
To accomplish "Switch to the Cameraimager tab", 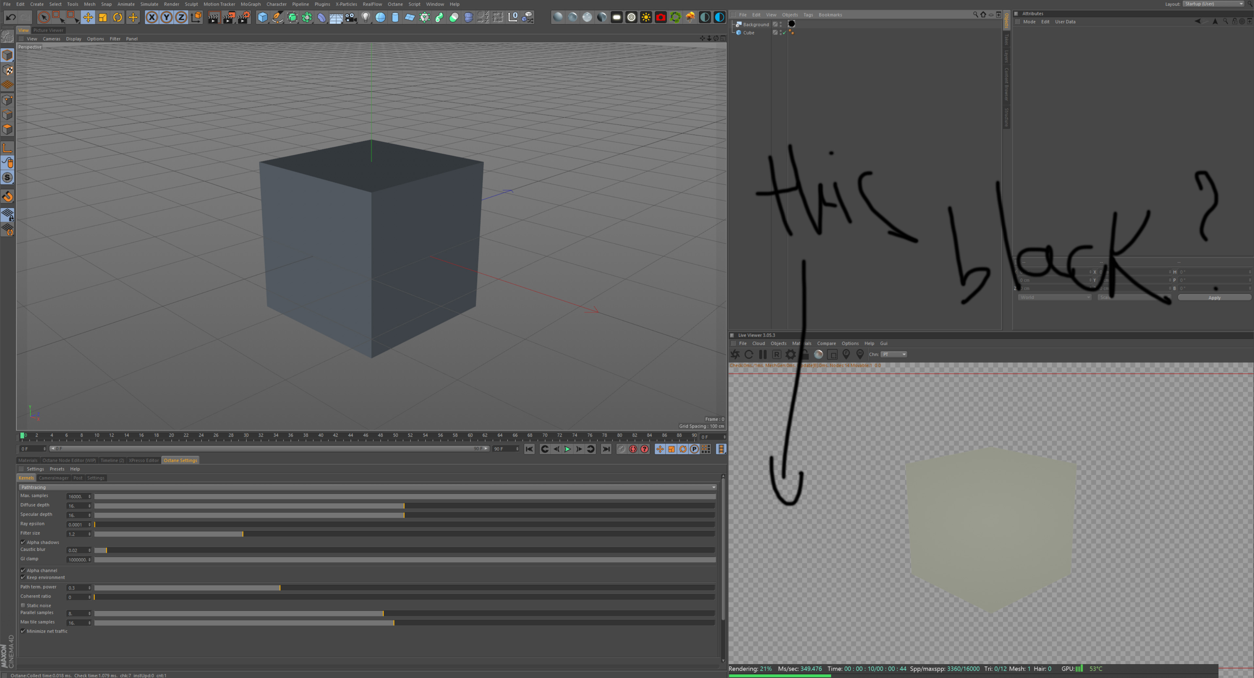I will 54,478.
